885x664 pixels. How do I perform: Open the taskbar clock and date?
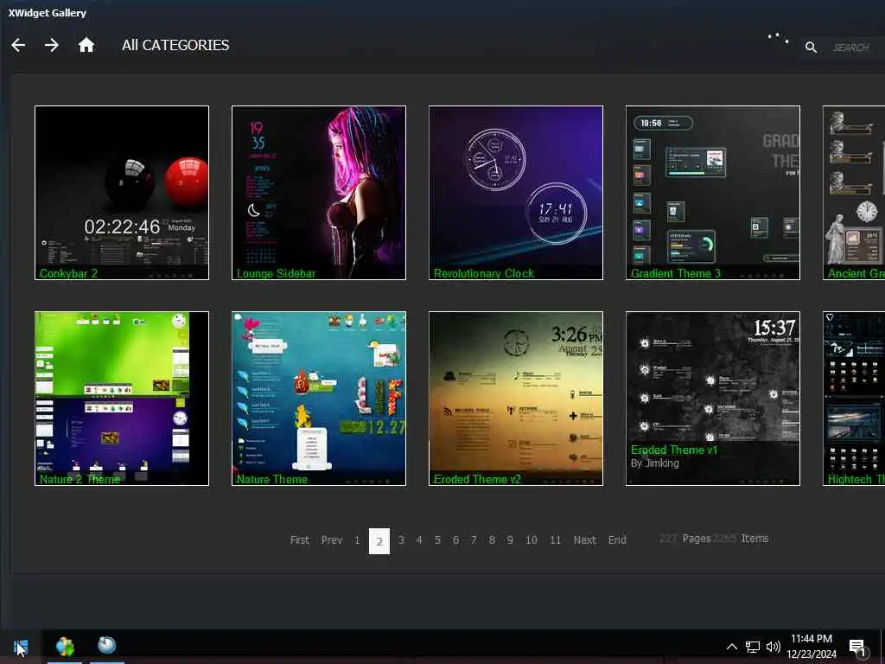click(x=812, y=647)
